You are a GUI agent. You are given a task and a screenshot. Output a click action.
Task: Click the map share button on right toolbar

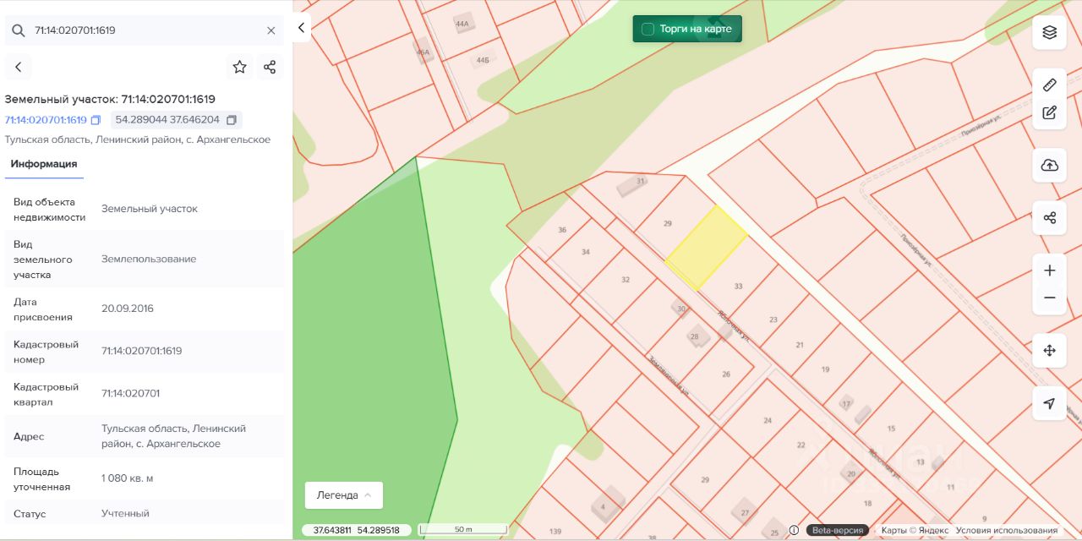point(1050,217)
